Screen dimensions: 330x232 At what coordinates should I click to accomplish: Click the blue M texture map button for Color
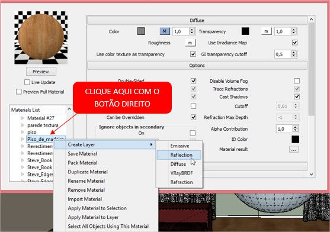165,31
